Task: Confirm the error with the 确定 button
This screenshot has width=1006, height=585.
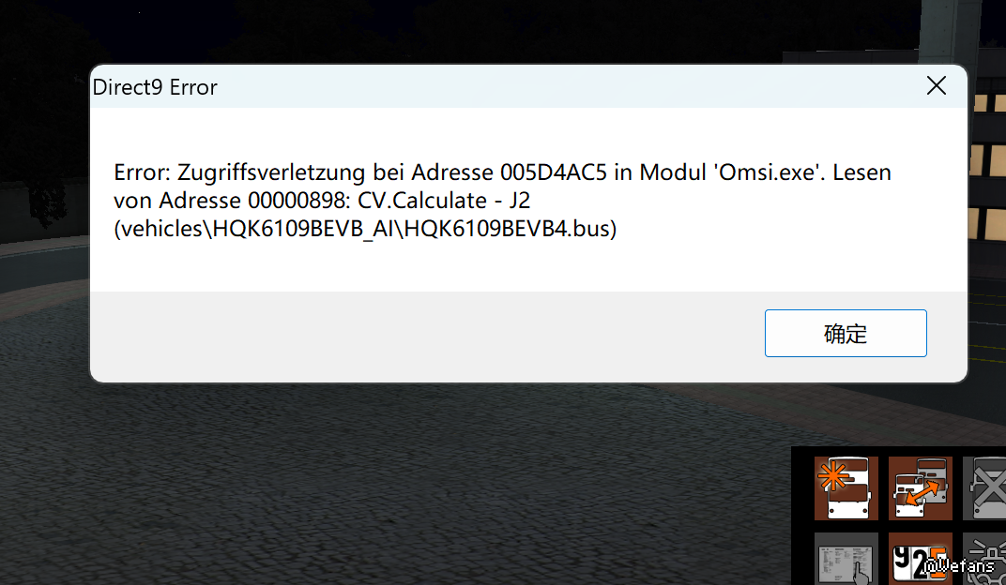Action: [x=846, y=333]
